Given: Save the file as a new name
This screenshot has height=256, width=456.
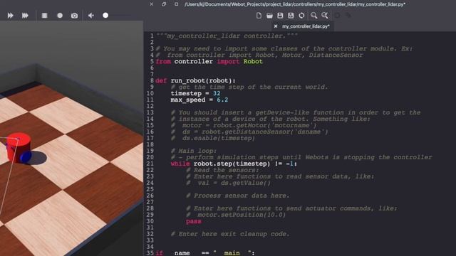Looking at the screenshot, I should 291,16.
